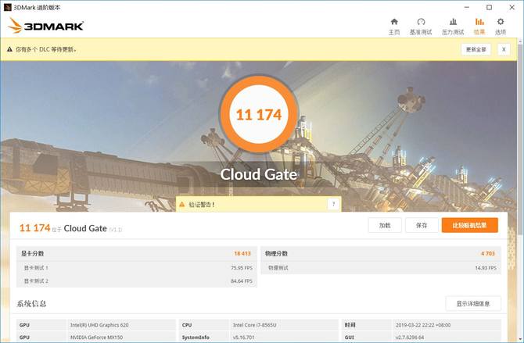Click the 11 174 score circle
The width and height of the screenshot is (524, 343).
pyautogui.click(x=259, y=115)
